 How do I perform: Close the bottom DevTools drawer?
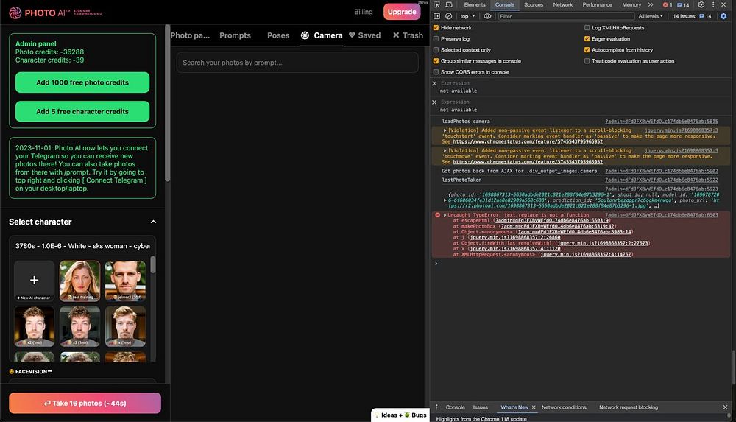click(x=725, y=407)
